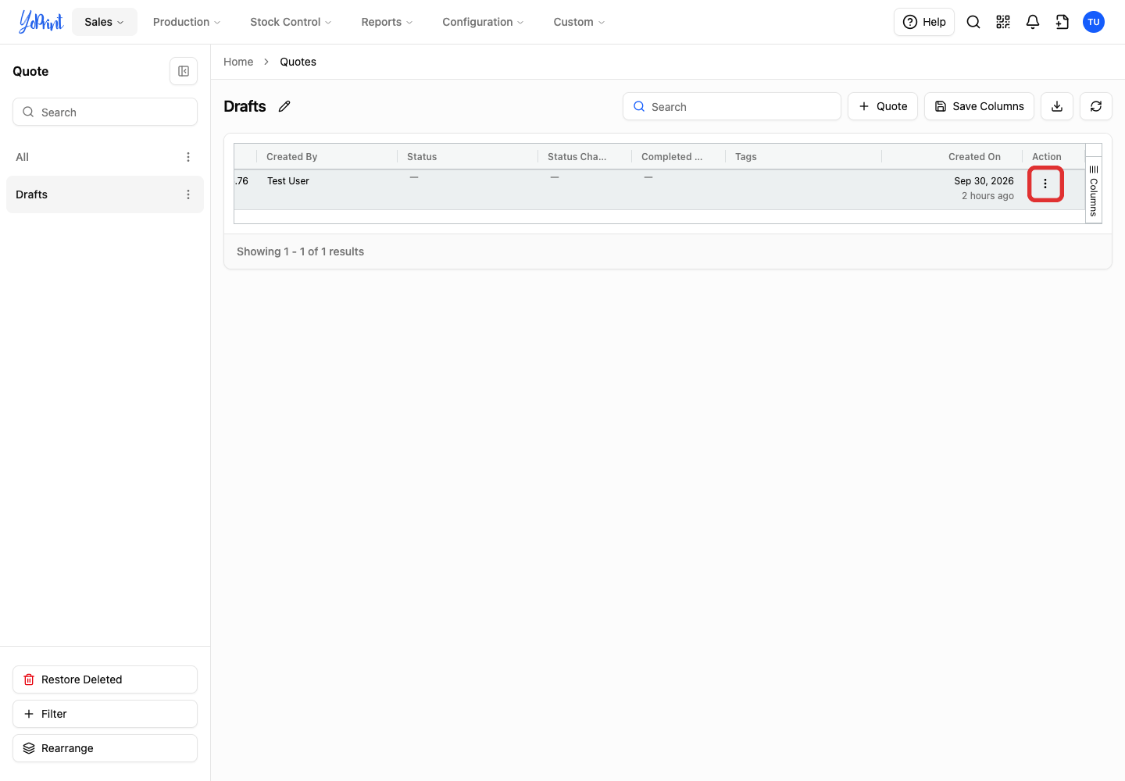Focus the Drafts table Search field
The height and width of the screenshot is (781, 1125).
click(732, 106)
